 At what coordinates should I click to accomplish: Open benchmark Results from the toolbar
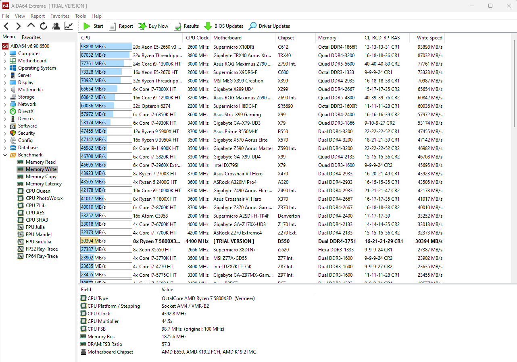click(x=186, y=26)
